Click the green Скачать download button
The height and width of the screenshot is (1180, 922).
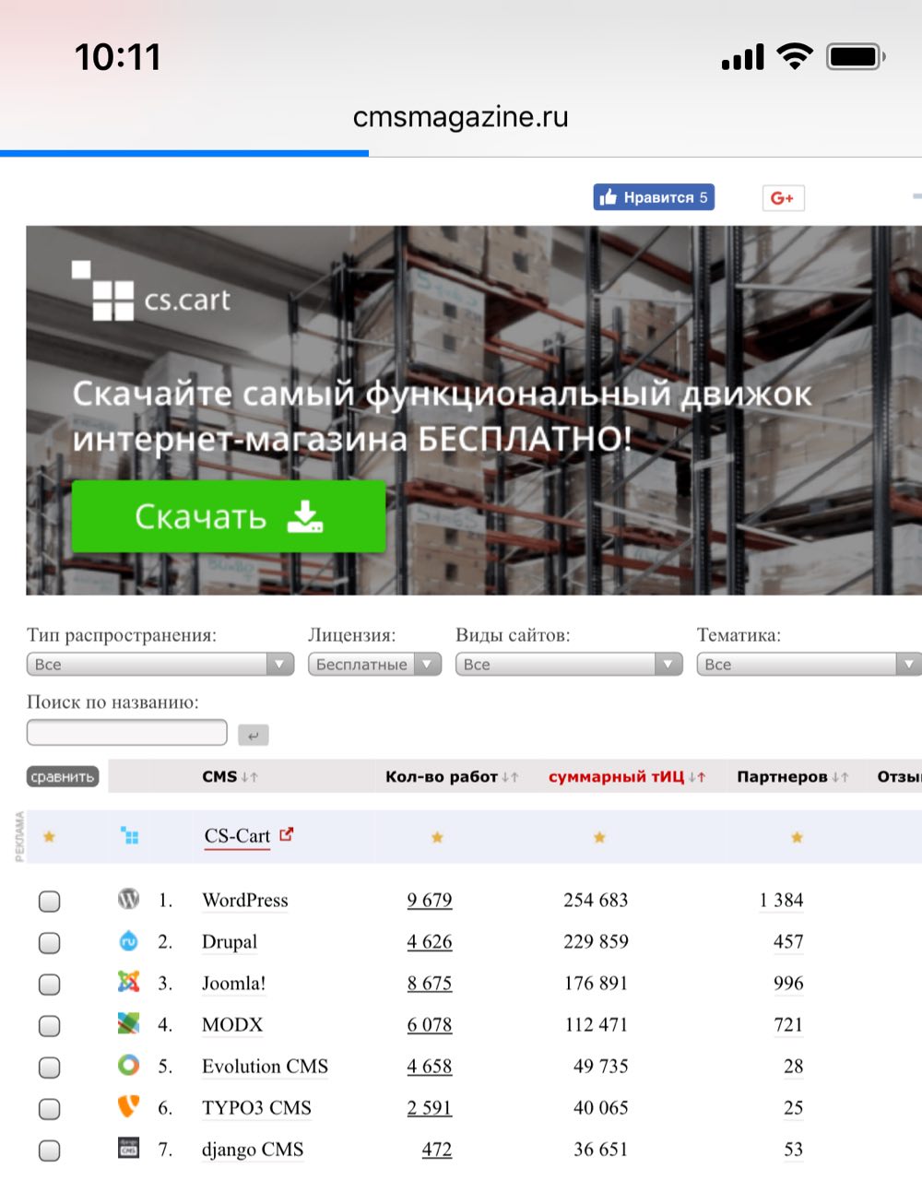(229, 516)
